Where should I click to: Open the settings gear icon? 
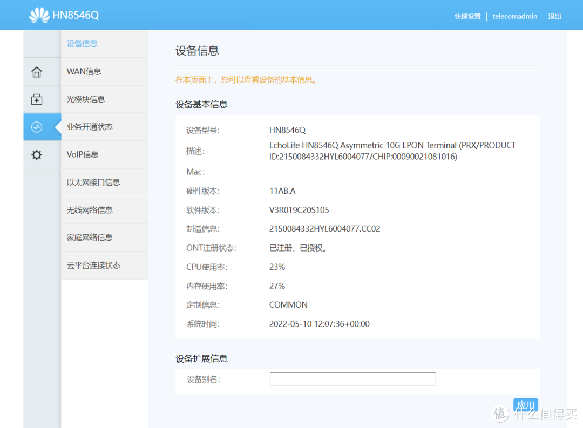pos(36,155)
